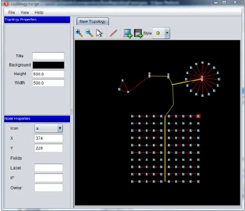
Task: Select the star topology center node
Action: click(202, 78)
